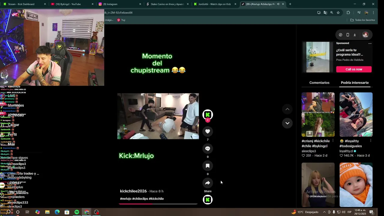The height and width of the screenshot is (216, 384).
Task: Open the Chrome profile avatar
Action: click(366, 13)
